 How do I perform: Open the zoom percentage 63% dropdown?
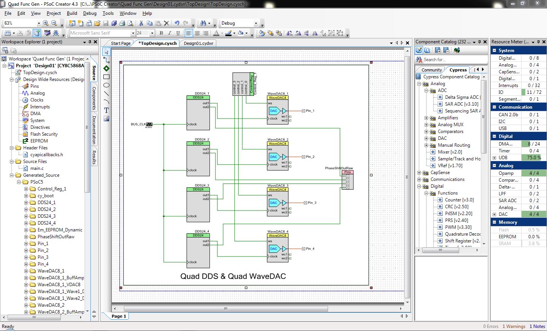[x=38, y=23]
